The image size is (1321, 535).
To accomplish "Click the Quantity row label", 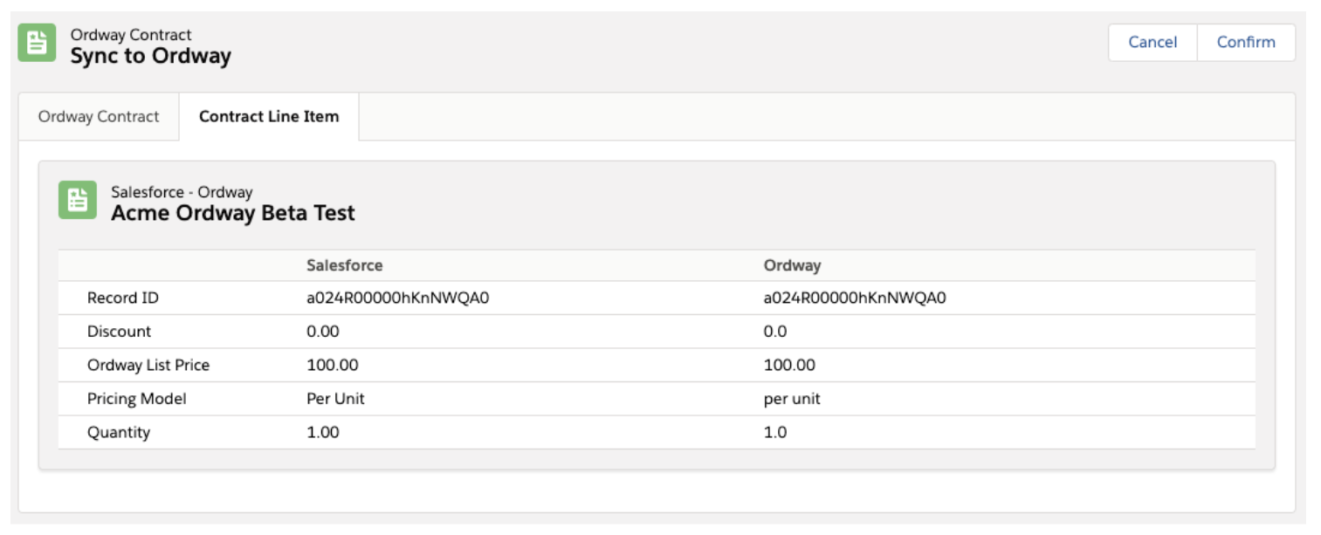I will click(x=119, y=432).
